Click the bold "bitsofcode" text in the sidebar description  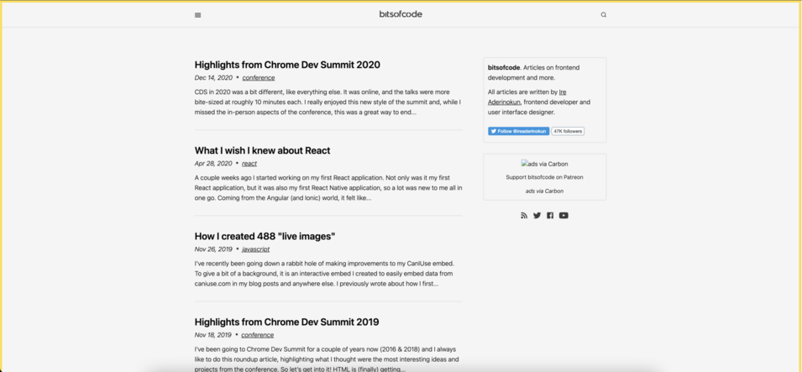pyautogui.click(x=504, y=67)
